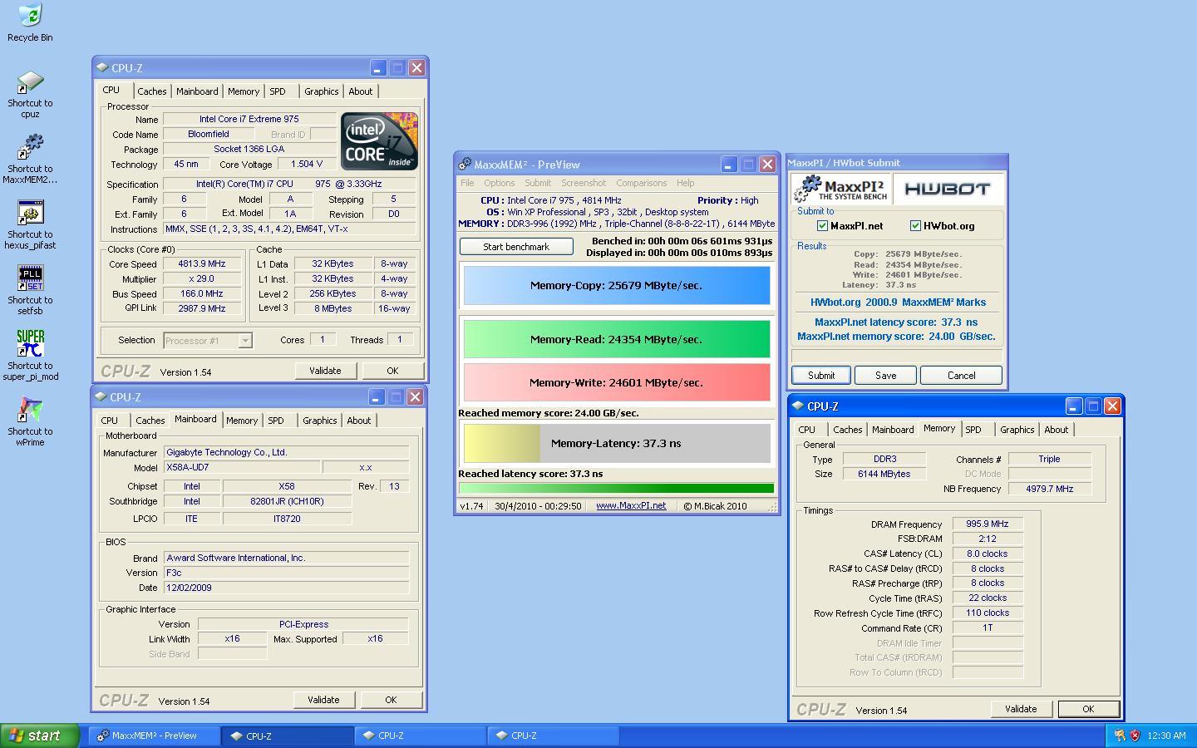Open the Help menu in MaxxMEM²

click(686, 183)
